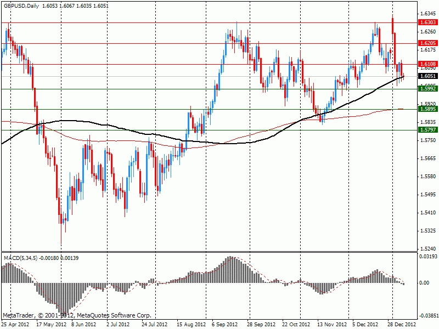This screenshot has width=439, height=329.
Task: Click the black 1.6051 current price label
Action: [x=427, y=76]
